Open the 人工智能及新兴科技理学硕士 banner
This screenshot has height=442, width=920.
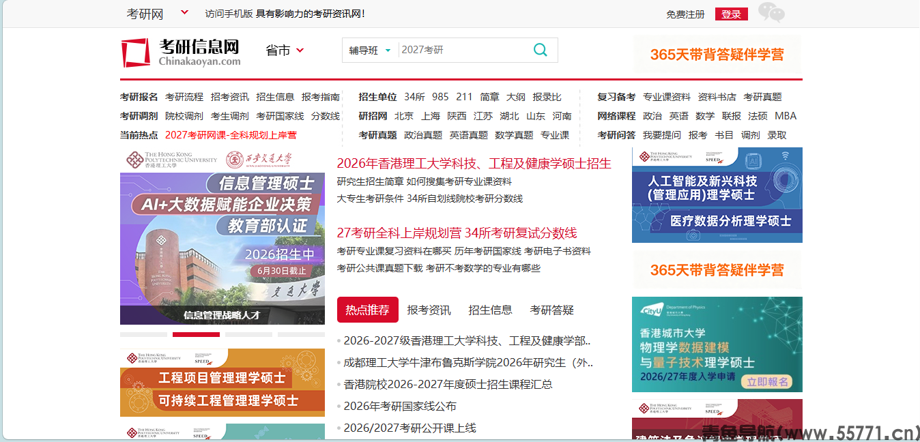point(717,195)
